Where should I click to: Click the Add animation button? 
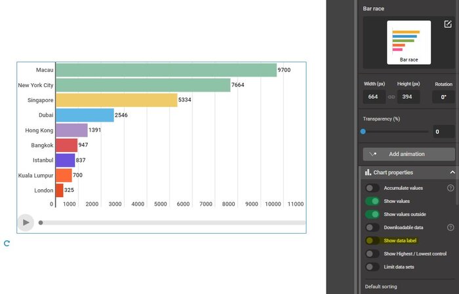[x=409, y=154]
